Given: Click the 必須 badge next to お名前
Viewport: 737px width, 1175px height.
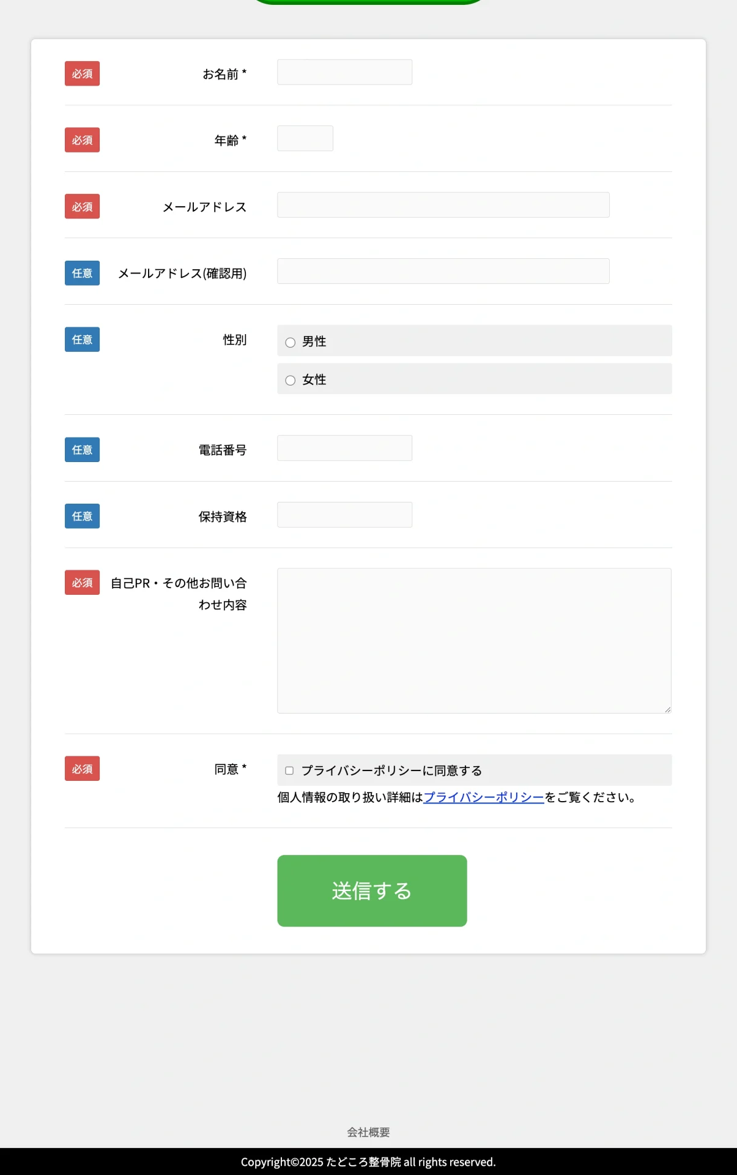Looking at the screenshot, I should click(x=82, y=73).
